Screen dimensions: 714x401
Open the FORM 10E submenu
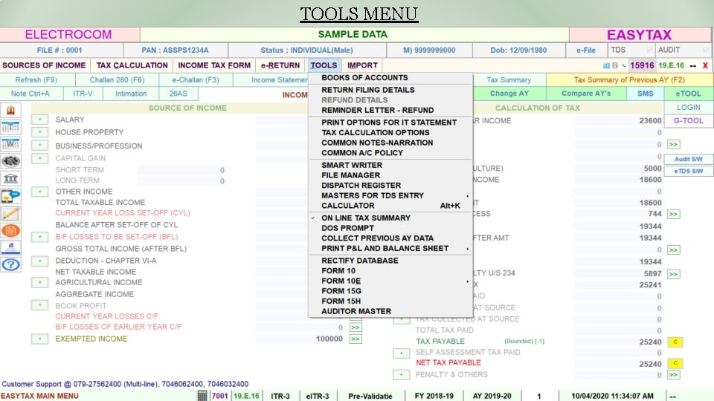click(x=390, y=281)
